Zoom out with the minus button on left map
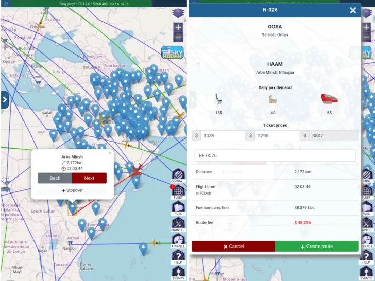This screenshot has height=281, width=375. (178, 37)
